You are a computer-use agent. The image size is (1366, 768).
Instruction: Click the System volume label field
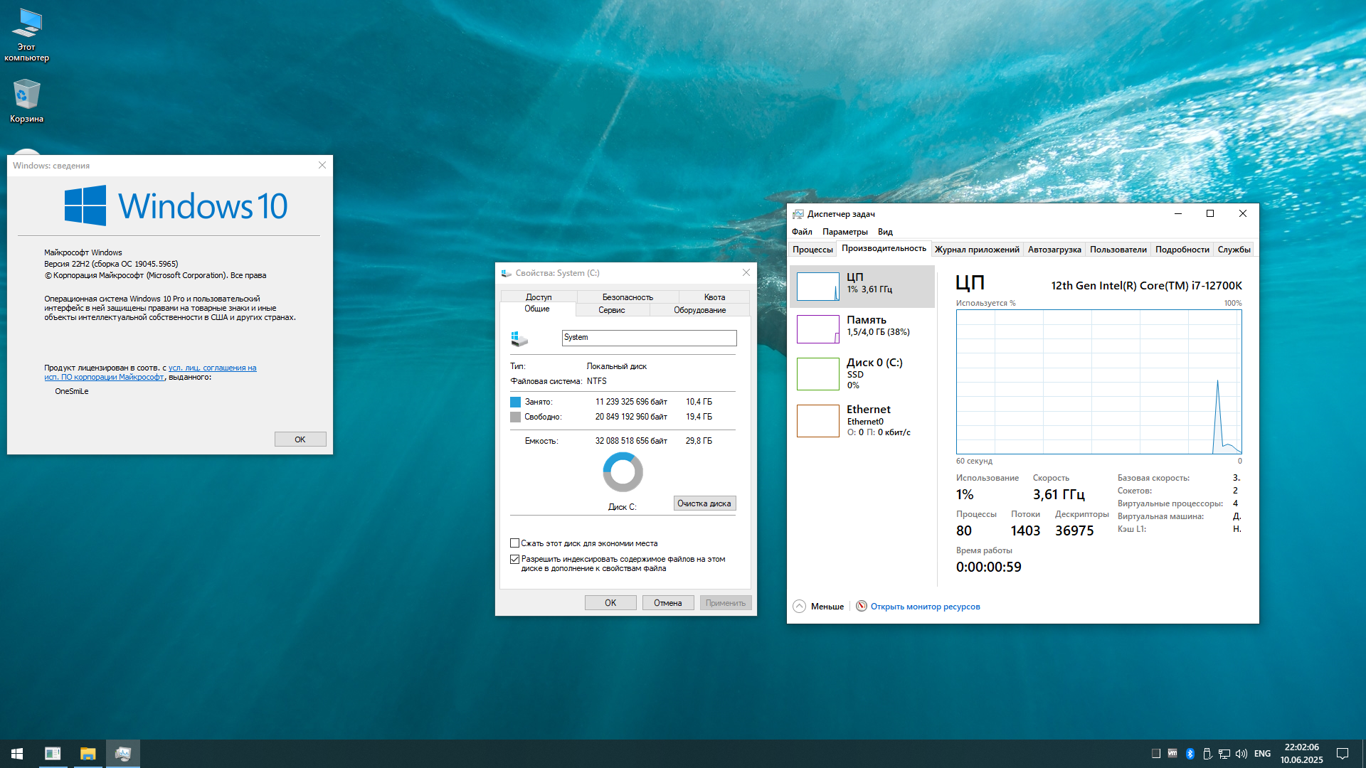point(649,338)
